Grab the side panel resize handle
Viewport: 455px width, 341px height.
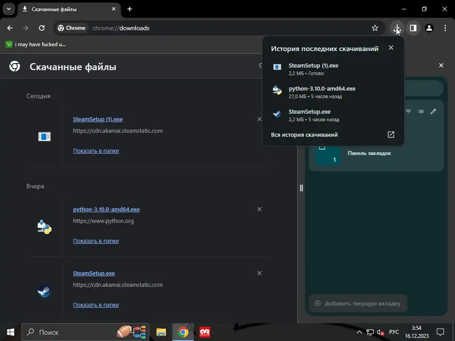click(x=301, y=188)
